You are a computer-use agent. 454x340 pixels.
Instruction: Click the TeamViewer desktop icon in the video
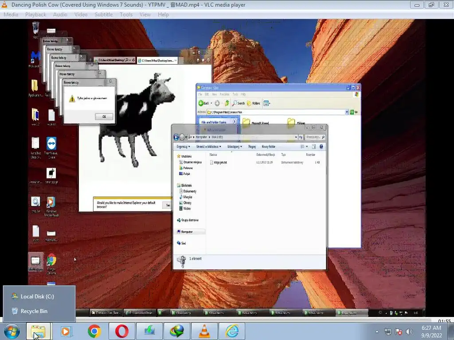(51, 147)
